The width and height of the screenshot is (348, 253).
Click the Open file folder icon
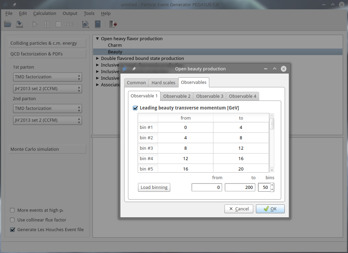pos(8,24)
